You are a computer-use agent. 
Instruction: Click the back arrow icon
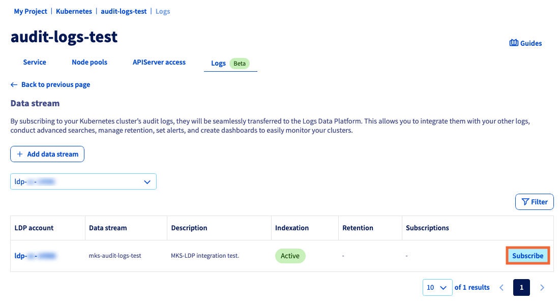coord(14,84)
